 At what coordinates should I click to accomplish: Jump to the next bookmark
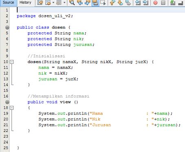coord(120,2)
